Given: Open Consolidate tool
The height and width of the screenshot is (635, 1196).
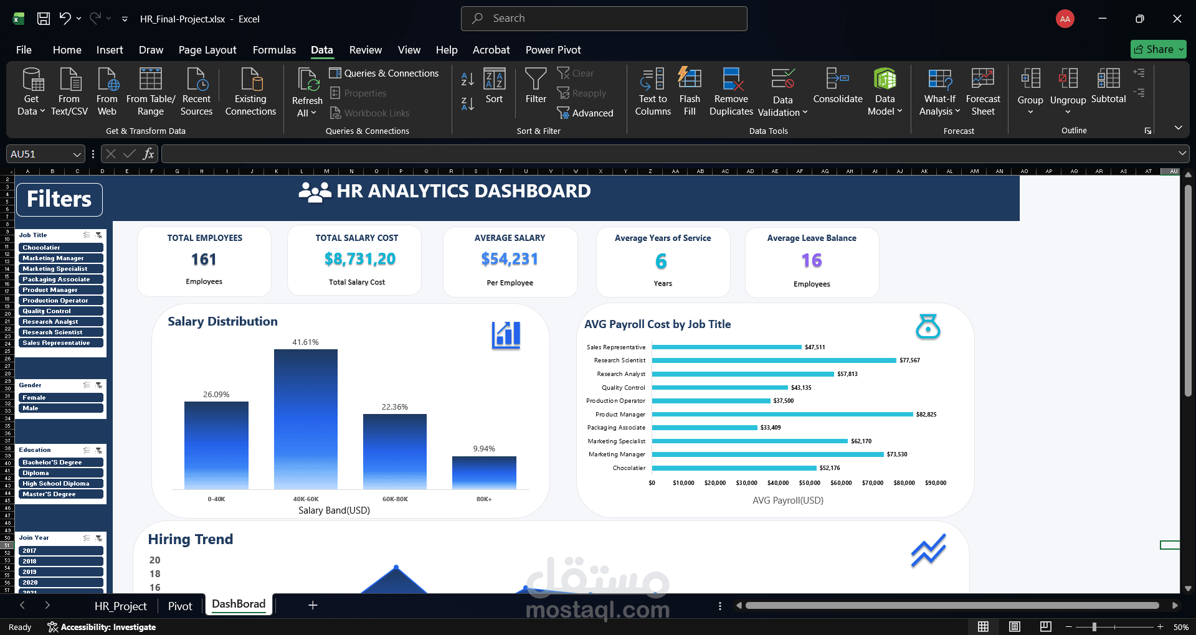Looking at the screenshot, I should 838,86.
